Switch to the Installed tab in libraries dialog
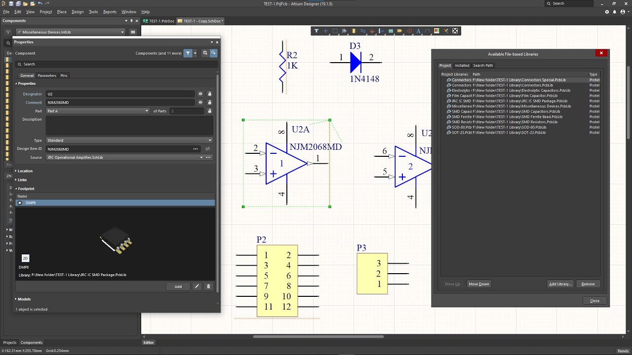 tap(462, 65)
